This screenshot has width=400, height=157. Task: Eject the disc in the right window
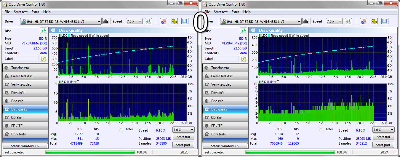coord(306,21)
